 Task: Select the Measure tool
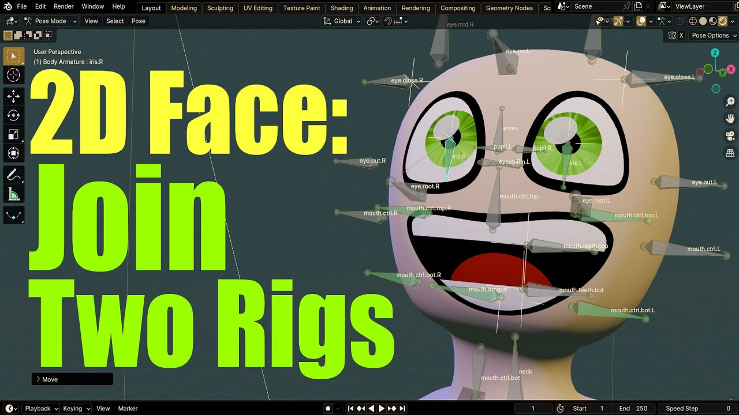tap(14, 194)
